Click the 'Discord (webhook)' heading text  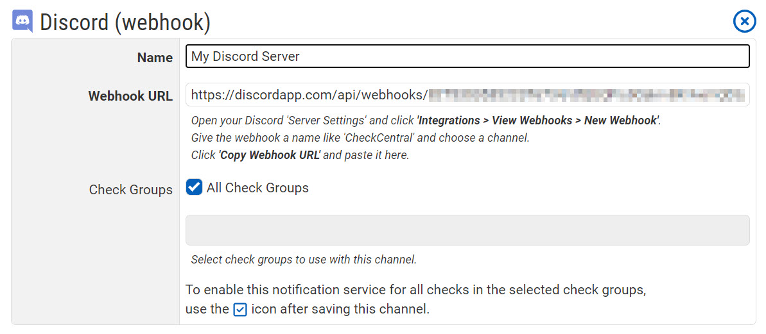(x=125, y=22)
